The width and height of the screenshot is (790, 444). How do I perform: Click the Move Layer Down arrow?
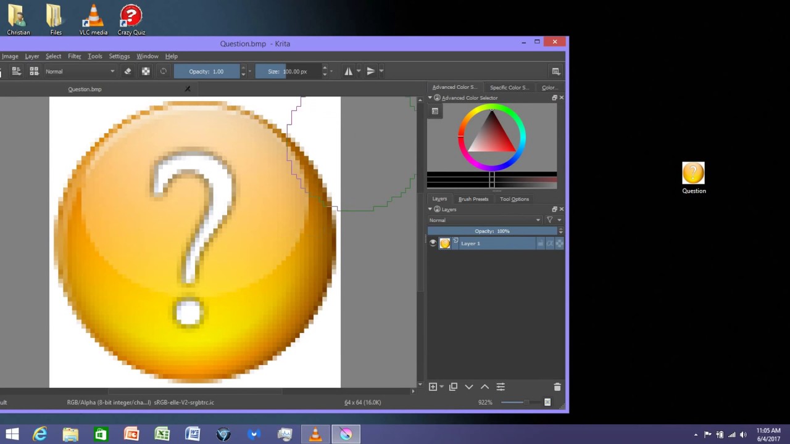tap(468, 387)
